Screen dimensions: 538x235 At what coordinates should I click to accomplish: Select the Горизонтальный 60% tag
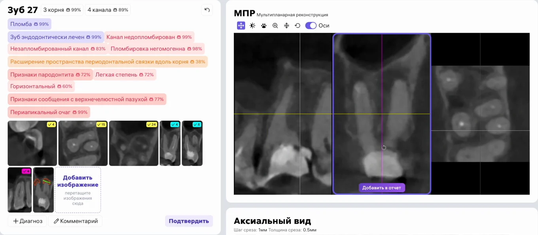(x=41, y=86)
